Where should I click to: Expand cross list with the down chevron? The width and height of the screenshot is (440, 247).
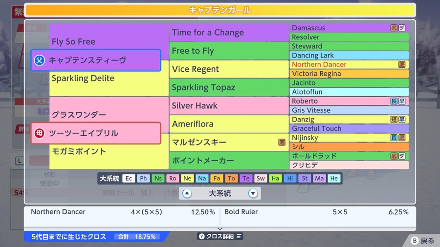tap(220, 229)
